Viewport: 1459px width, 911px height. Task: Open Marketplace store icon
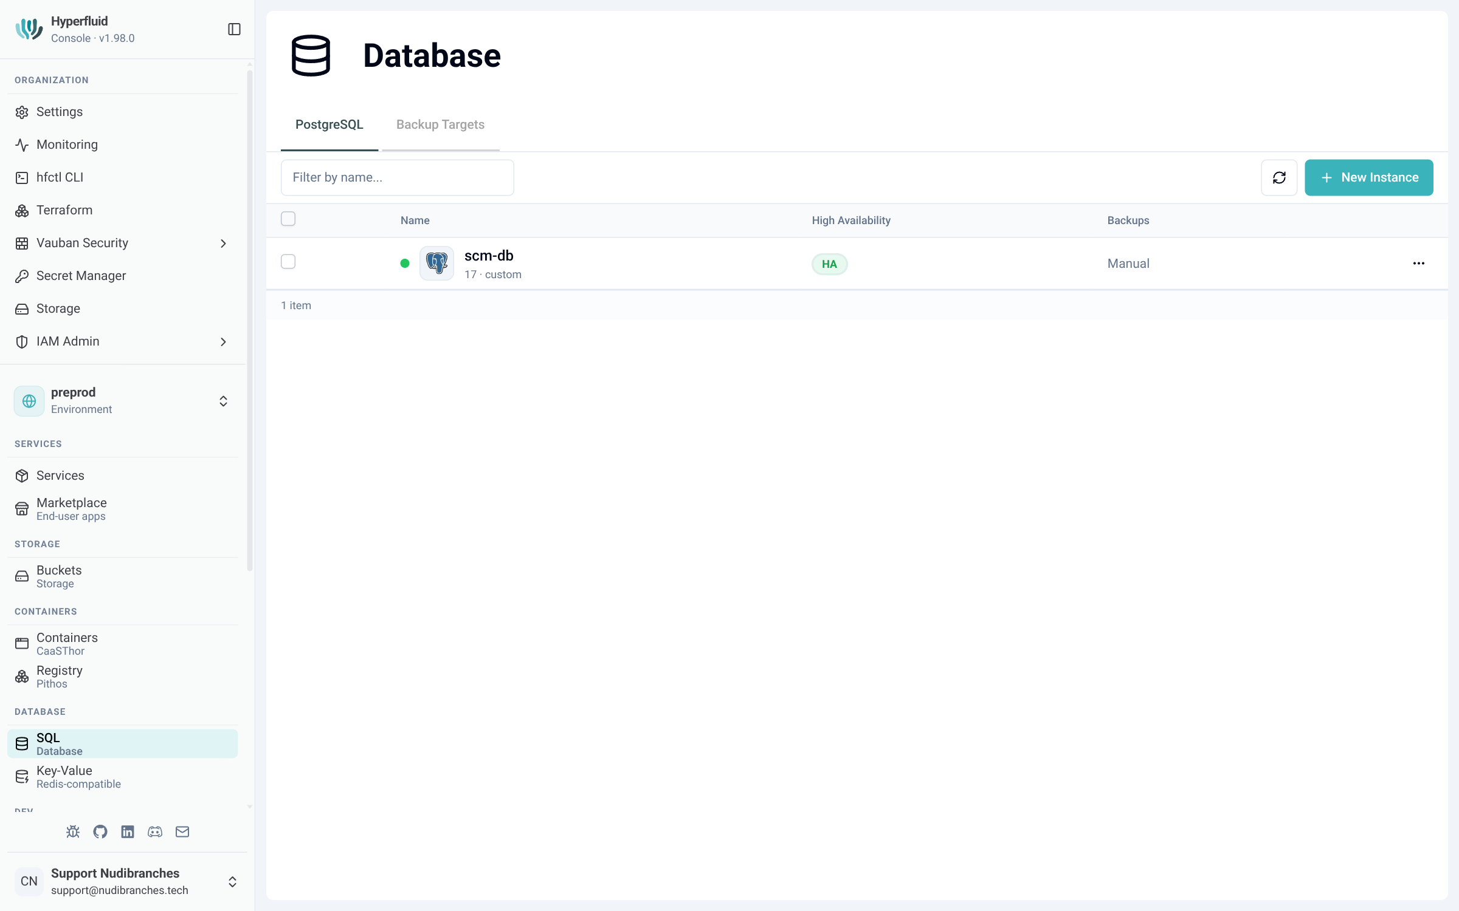(x=22, y=509)
